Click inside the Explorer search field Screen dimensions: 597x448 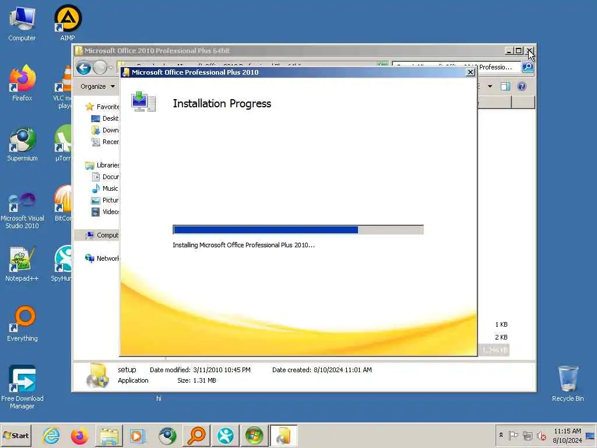[x=457, y=67]
